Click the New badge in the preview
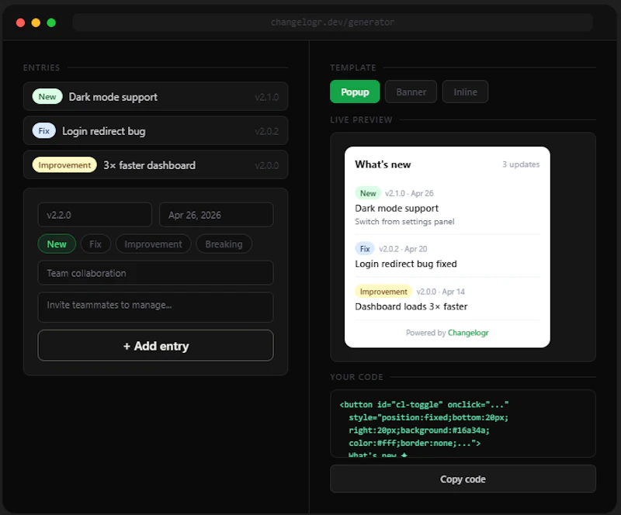Image resolution: width=621 pixels, height=515 pixels. pos(368,193)
